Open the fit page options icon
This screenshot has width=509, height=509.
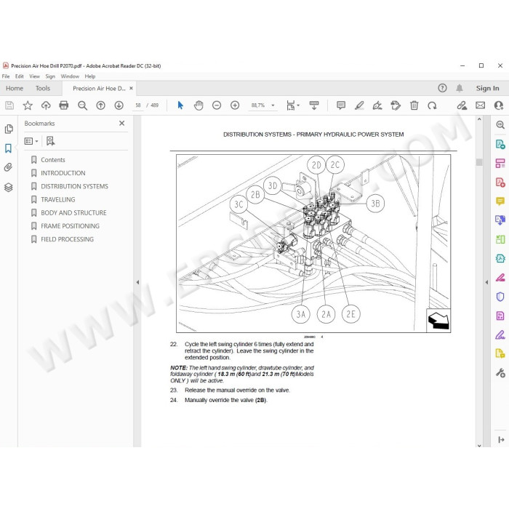pos(292,105)
